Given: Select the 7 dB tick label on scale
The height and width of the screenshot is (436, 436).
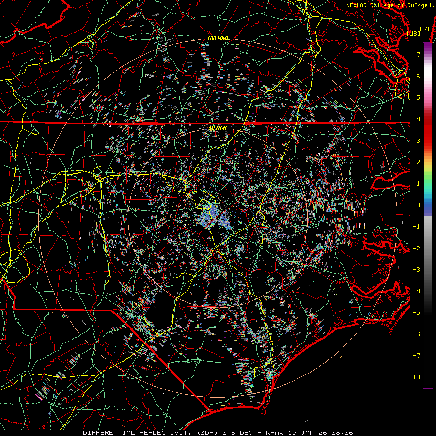Looking at the screenshot, I should pos(418,54).
